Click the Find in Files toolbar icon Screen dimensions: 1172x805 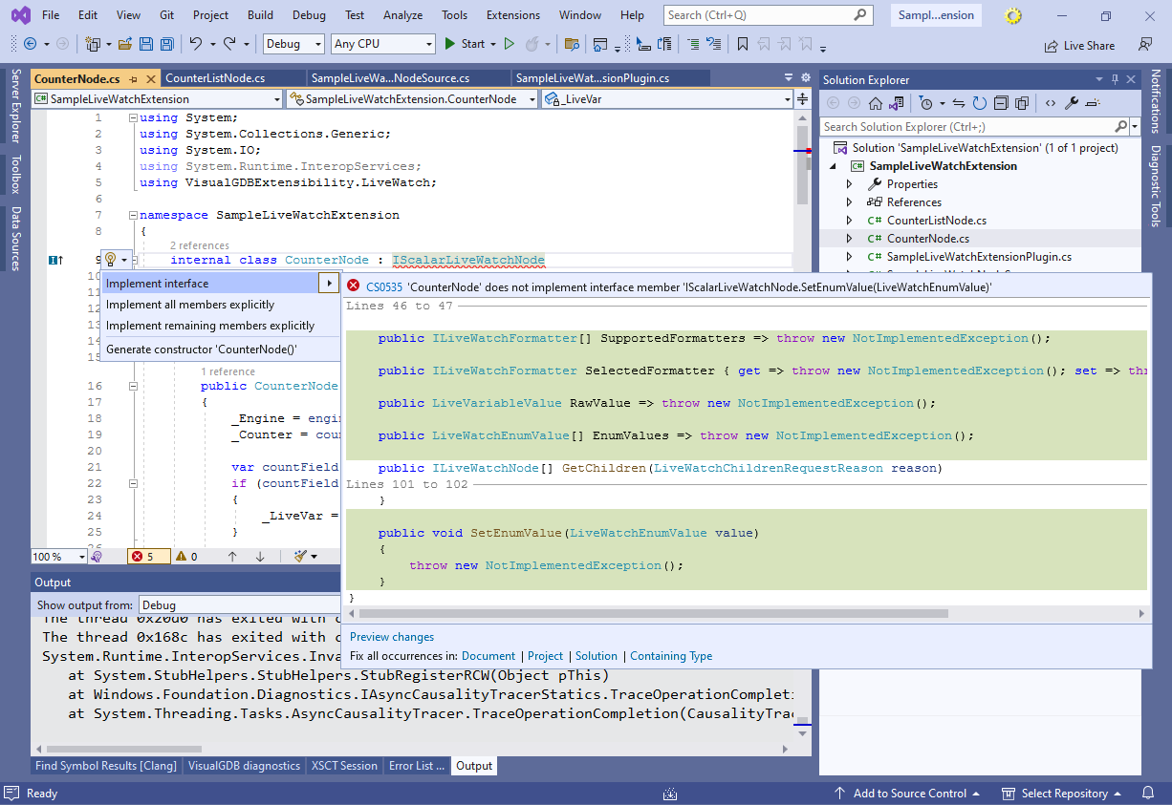point(572,44)
